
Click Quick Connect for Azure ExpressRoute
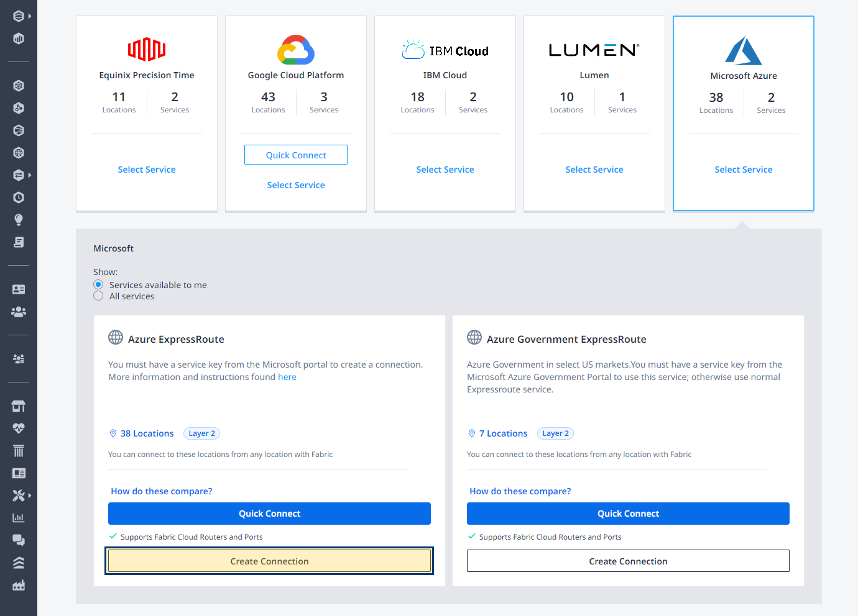pos(269,514)
